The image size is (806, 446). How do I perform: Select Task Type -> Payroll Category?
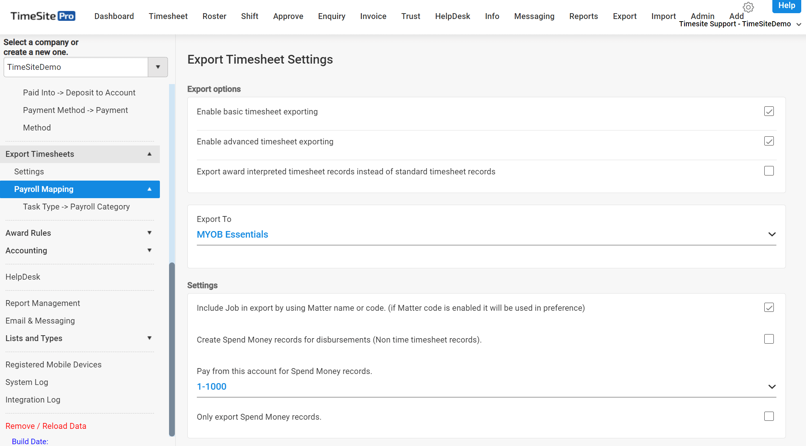coord(76,207)
